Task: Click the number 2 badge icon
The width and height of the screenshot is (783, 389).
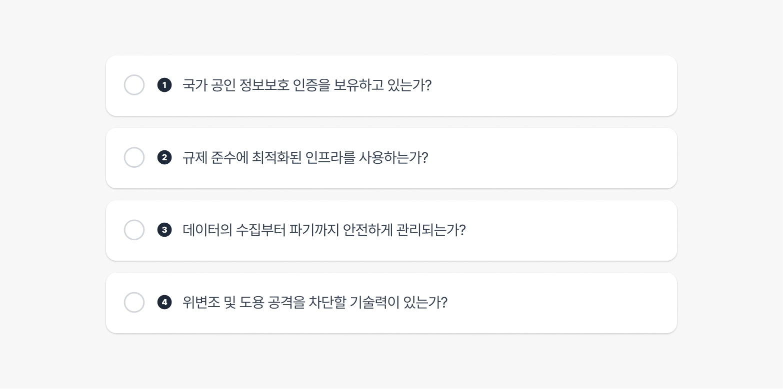Action: [164, 158]
